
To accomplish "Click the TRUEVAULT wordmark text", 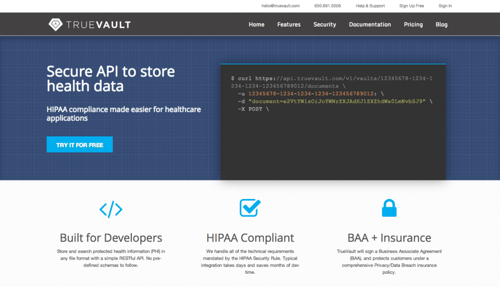I will click(x=98, y=25).
